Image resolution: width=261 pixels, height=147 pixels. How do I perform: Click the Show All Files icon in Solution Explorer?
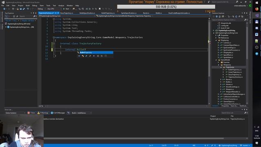click(242, 16)
